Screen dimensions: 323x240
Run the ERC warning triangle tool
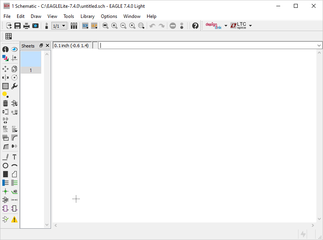(x=14, y=219)
